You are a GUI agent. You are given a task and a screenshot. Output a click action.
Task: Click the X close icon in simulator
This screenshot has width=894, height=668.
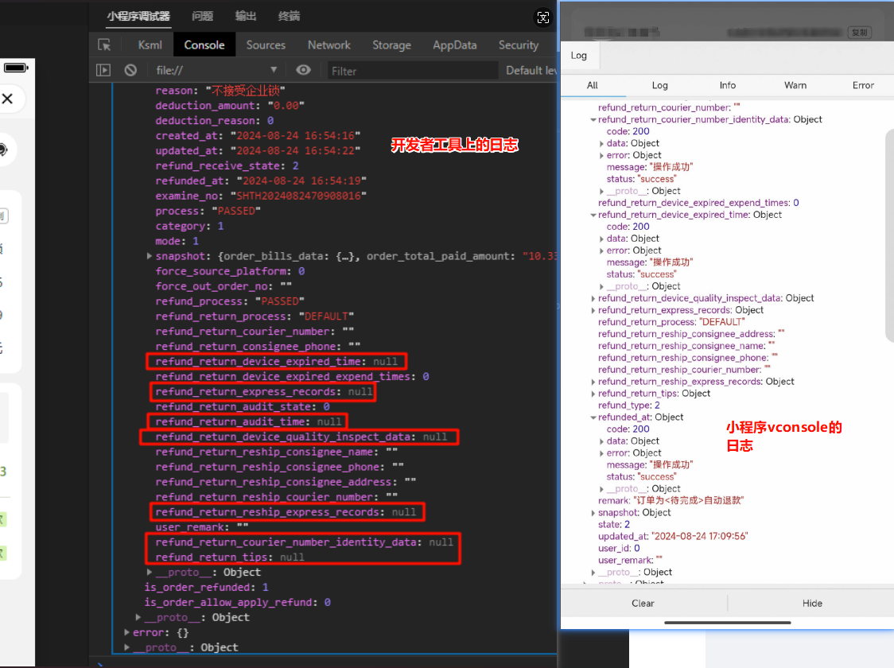click(x=7, y=99)
